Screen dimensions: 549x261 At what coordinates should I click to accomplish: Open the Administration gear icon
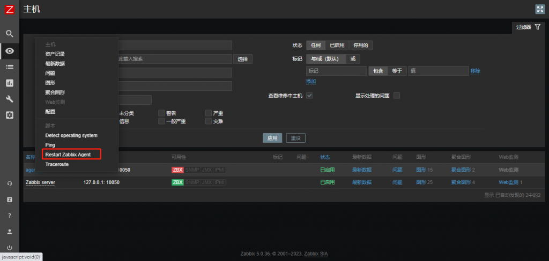coord(10,115)
